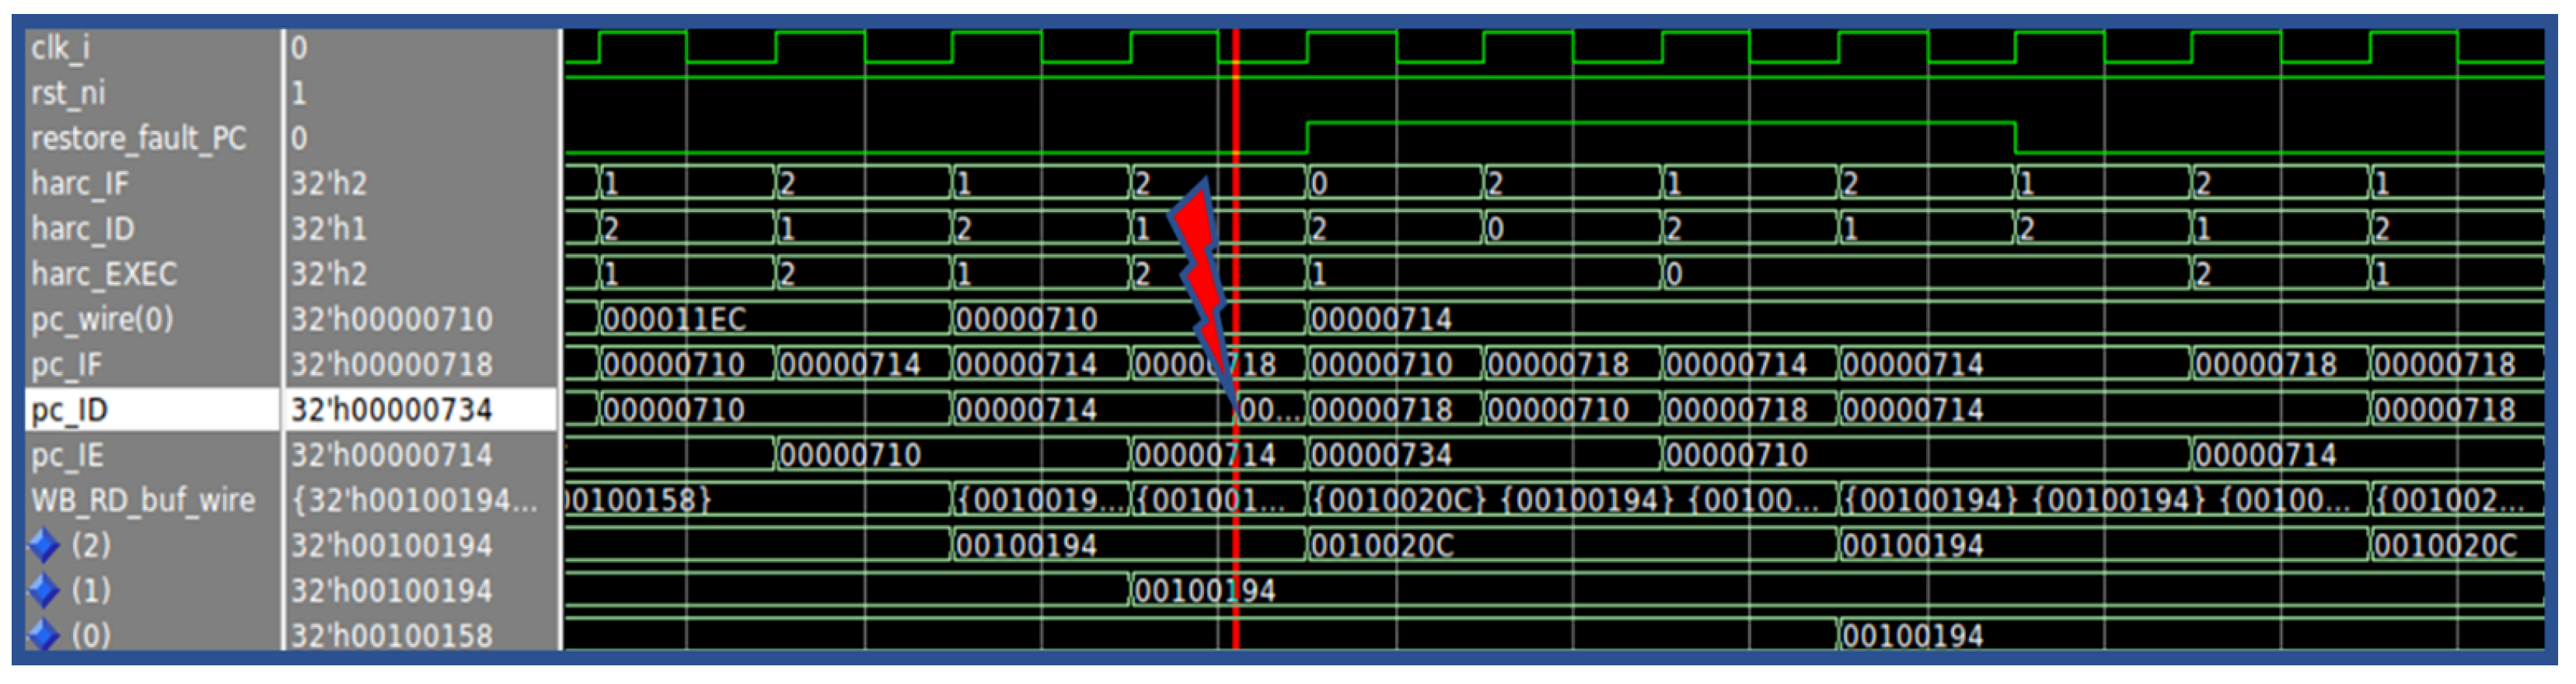
Task: Click WB_RD_buf_wire value {32'h00100194...
Action: tap(414, 500)
